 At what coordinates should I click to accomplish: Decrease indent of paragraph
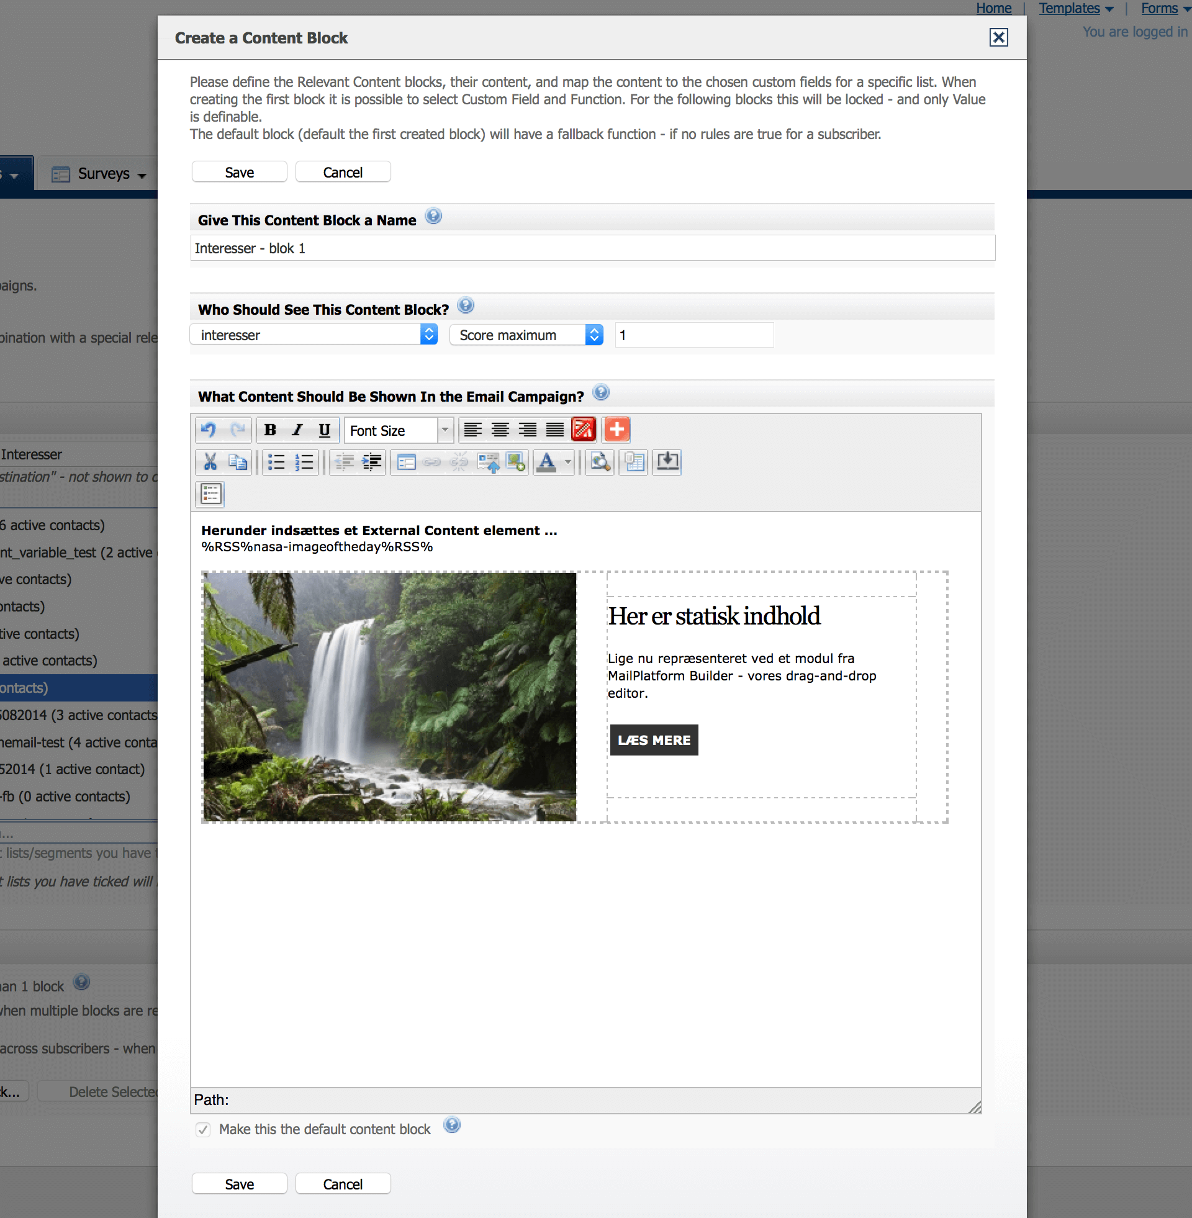[x=345, y=462]
